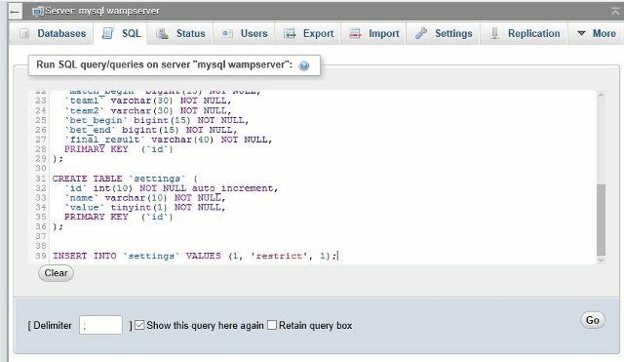
Task: Click the back arrow icon beside the server header
Action: coord(15,12)
